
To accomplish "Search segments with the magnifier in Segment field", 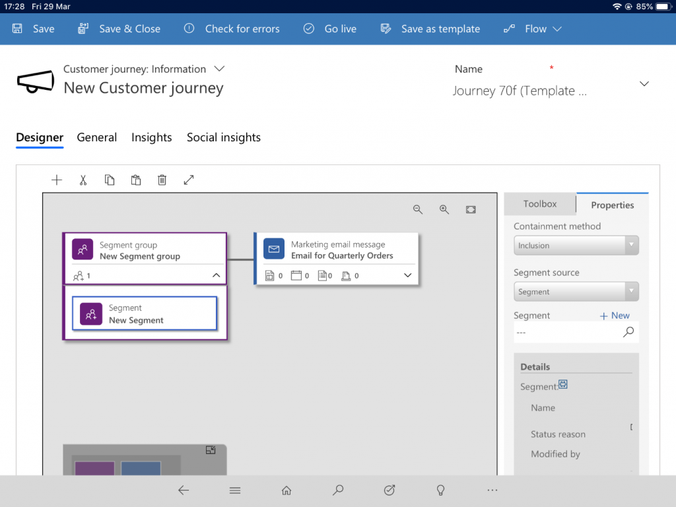I will [628, 333].
